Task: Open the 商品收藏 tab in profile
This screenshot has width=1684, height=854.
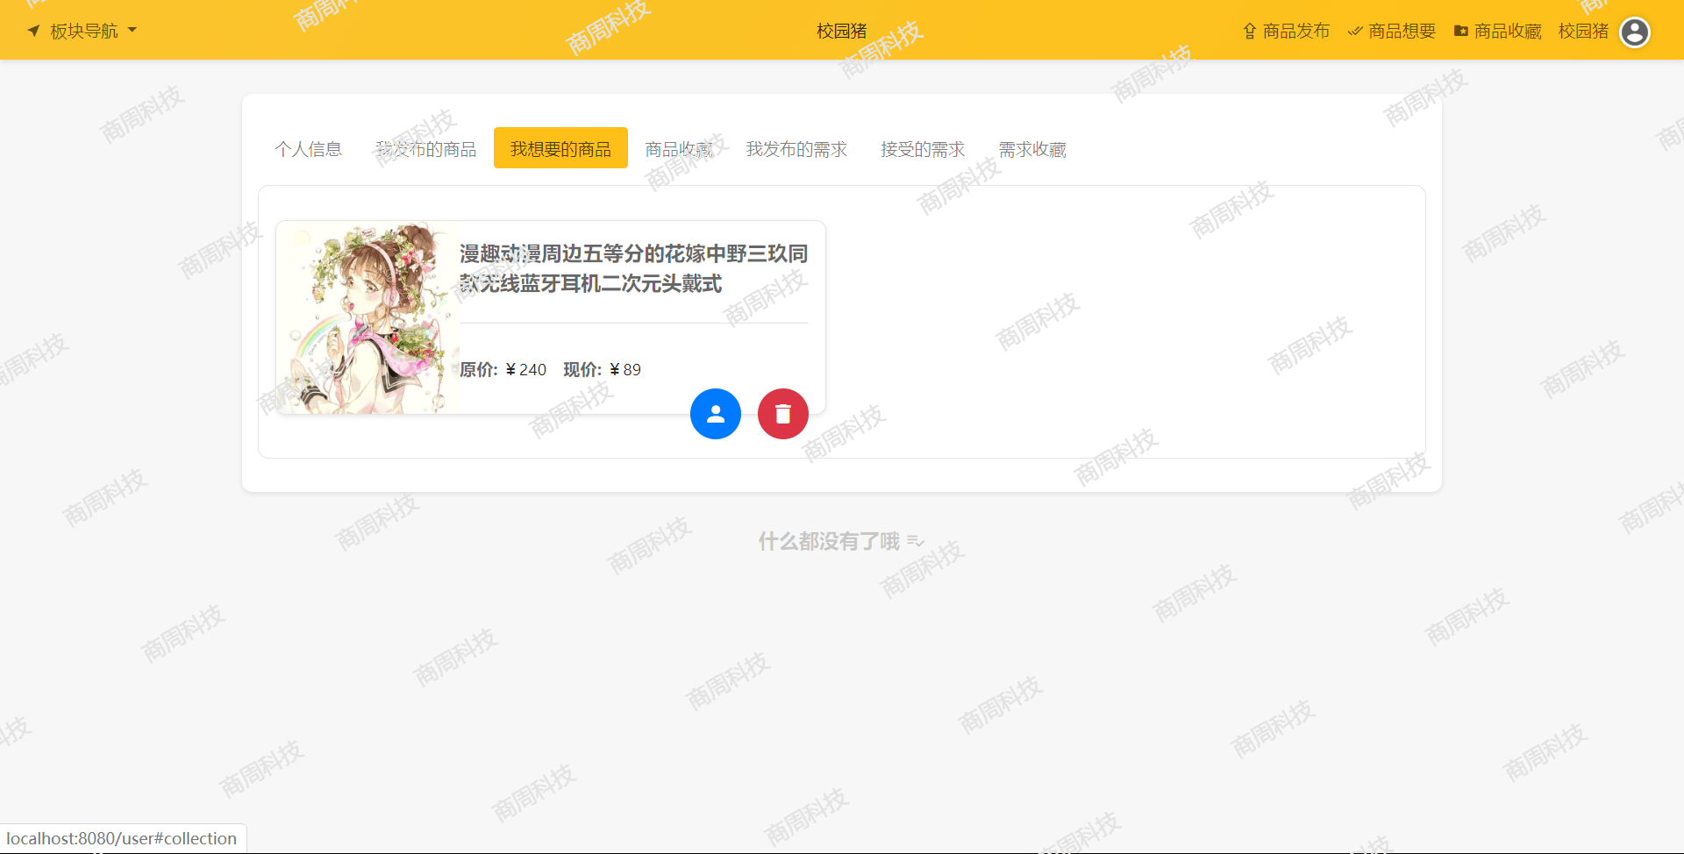Action: click(x=679, y=149)
